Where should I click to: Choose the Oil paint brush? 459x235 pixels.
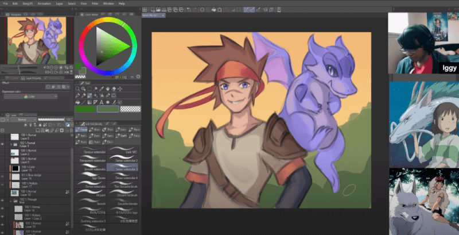pyautogui.click(x=90, y=193)
